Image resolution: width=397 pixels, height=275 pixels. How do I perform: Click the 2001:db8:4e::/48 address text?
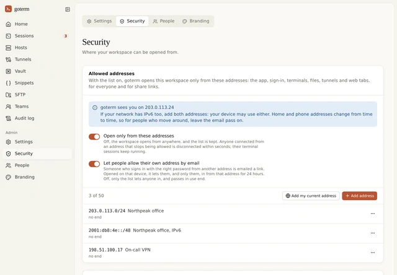[x=110, y=230]
